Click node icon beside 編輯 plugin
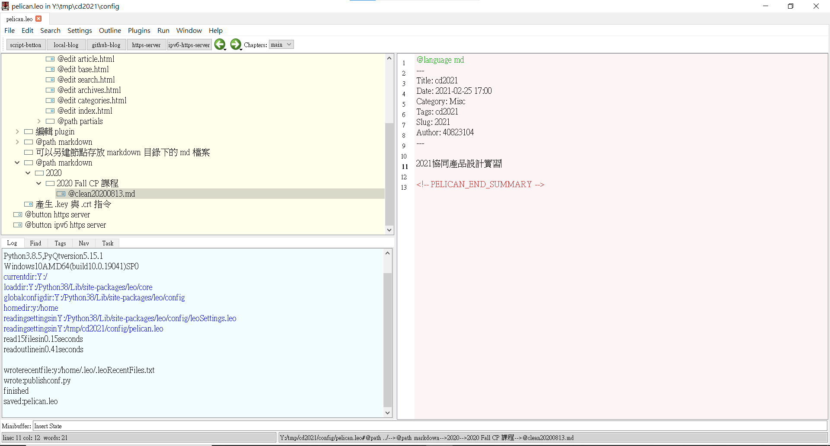The height and width of the screenshot is (446, 830). click(29, 131)
